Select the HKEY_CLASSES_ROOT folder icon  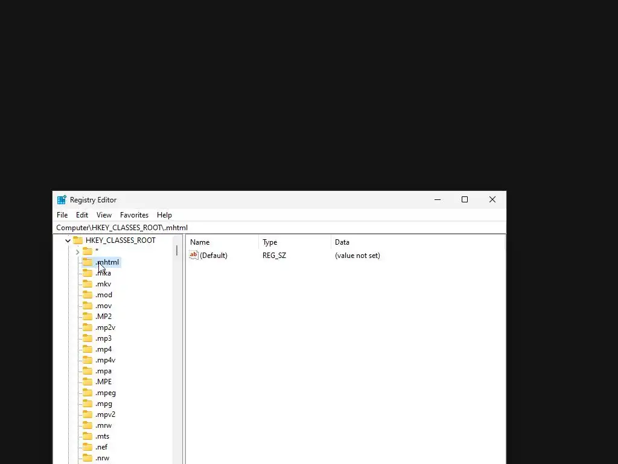click(78, 240)
